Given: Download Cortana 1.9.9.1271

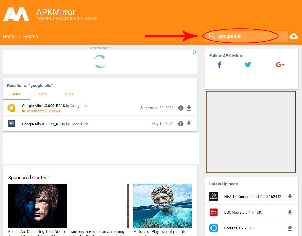Looking at the screenshot, I should tap(290, 228).
